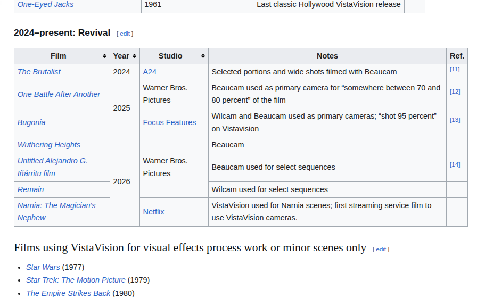The width and height of the screenshot is (485, 298).
Task: Click the 'Beaucam' note for Wuthering Heights
Action: pyautogui.click(x=228, y=145)
